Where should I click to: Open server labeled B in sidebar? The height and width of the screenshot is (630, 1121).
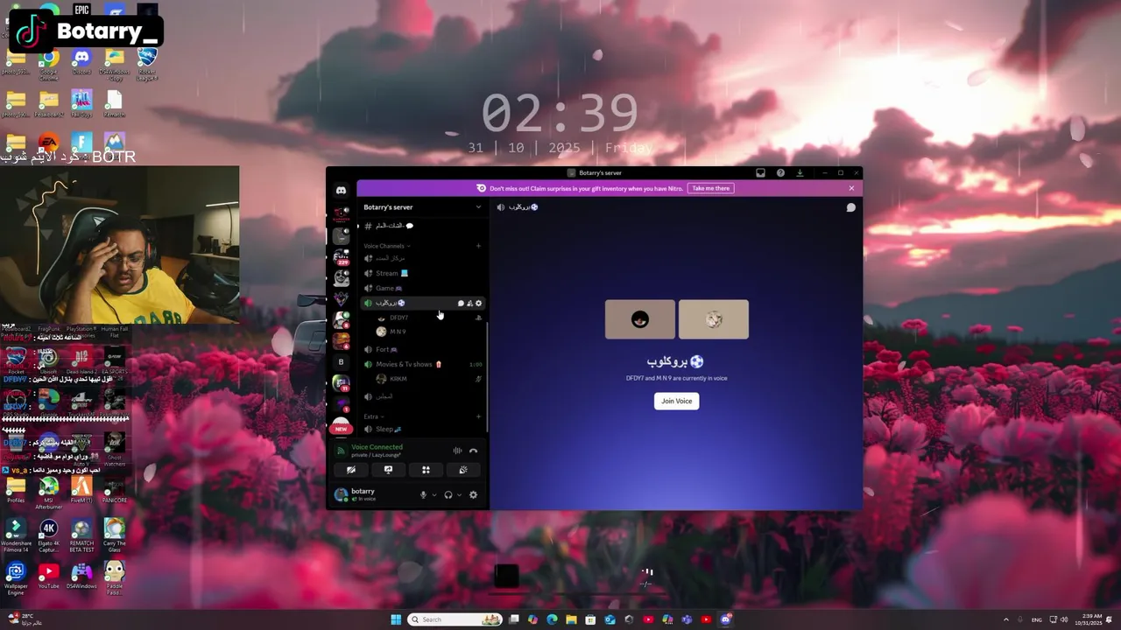pos(341,361)
